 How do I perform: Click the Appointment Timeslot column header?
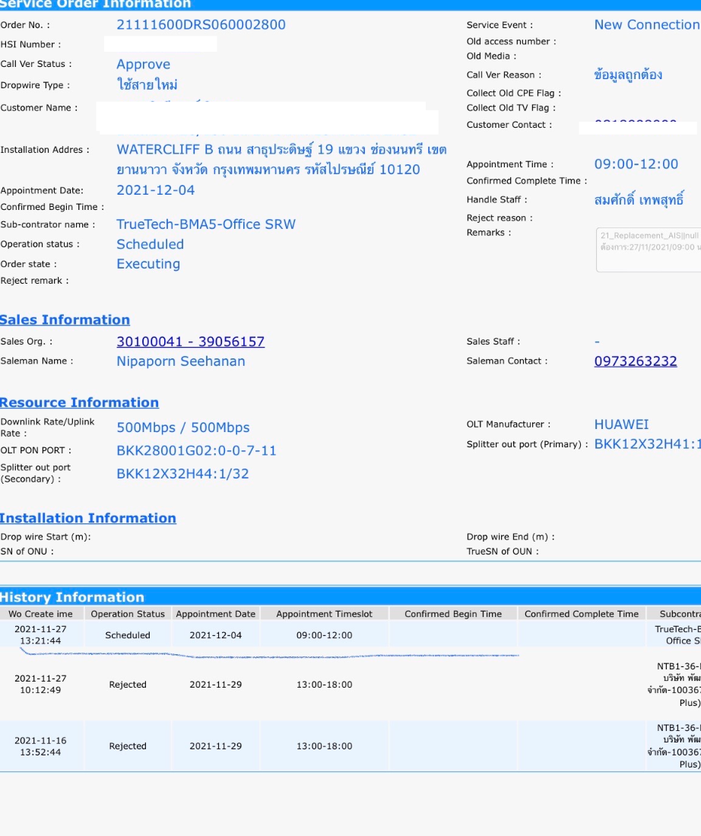tap(324, 614)
